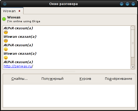Click the second 'Wowan сказал(а)' line
Screen dimensions: 138x111
pos(20,54)
